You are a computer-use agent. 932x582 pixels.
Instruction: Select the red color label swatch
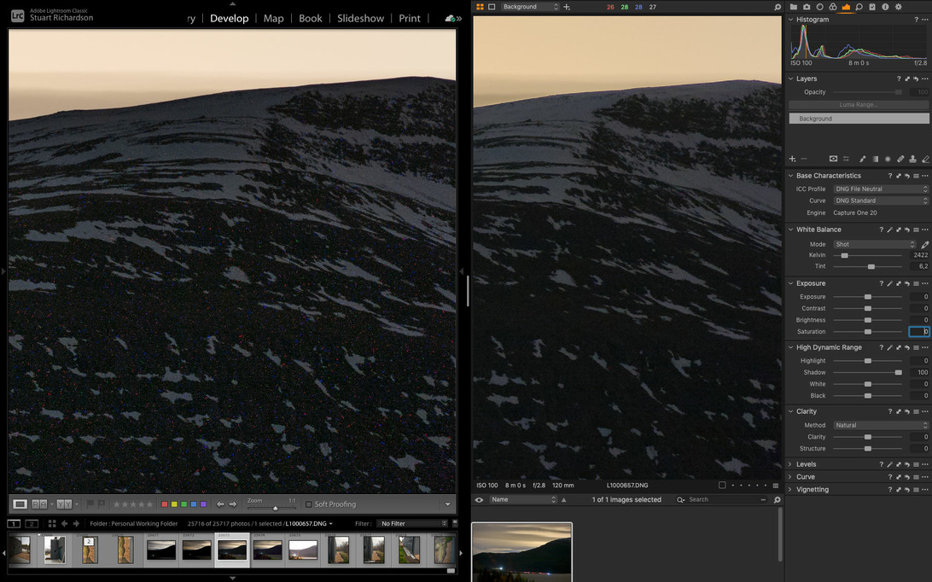pos(165,504)
